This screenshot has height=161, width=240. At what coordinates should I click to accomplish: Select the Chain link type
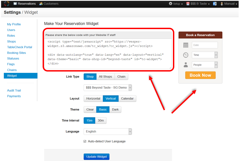(x=121, y=76)
